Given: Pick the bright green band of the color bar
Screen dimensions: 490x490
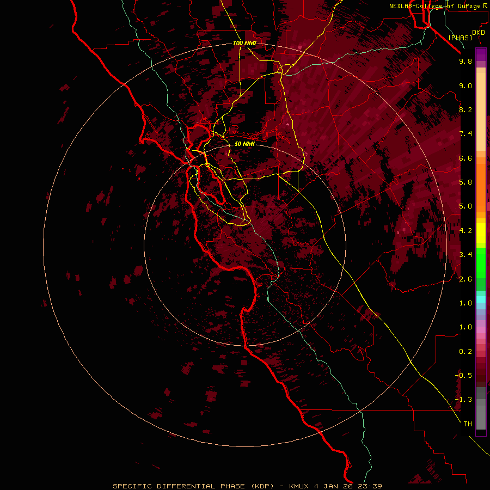Looking at the screenshot, I should click(x=481, y=262).
